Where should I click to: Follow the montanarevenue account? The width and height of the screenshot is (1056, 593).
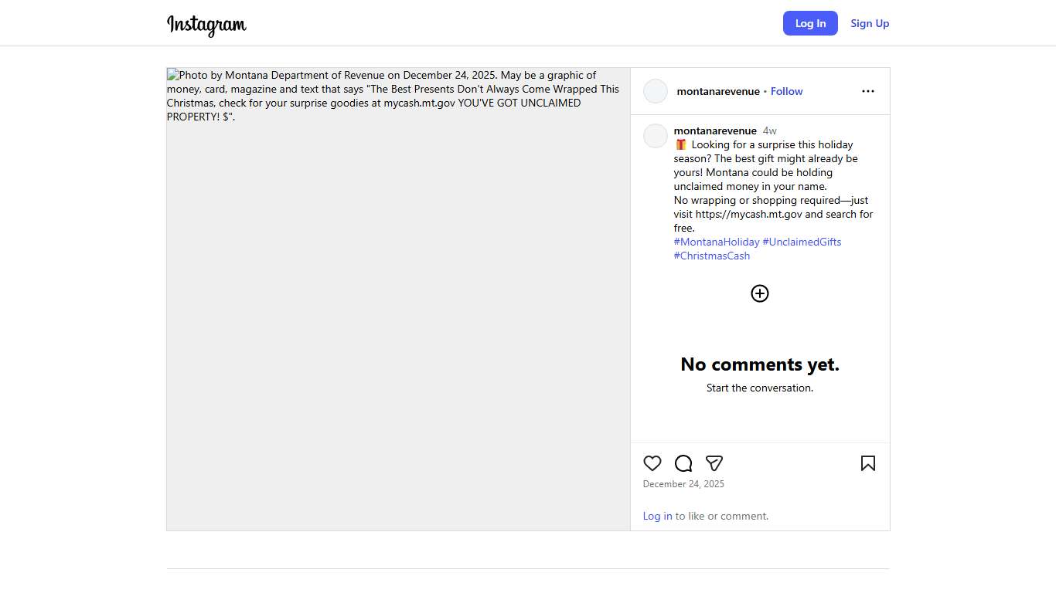786,91
